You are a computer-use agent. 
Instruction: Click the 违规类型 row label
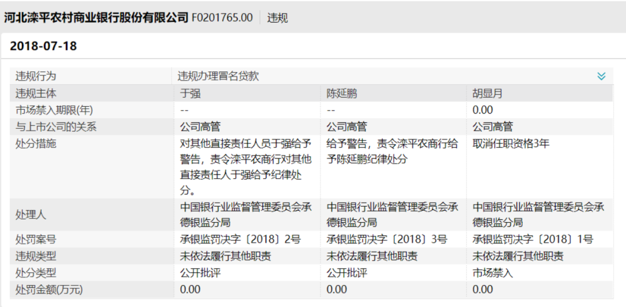click(x=35, y=257)
